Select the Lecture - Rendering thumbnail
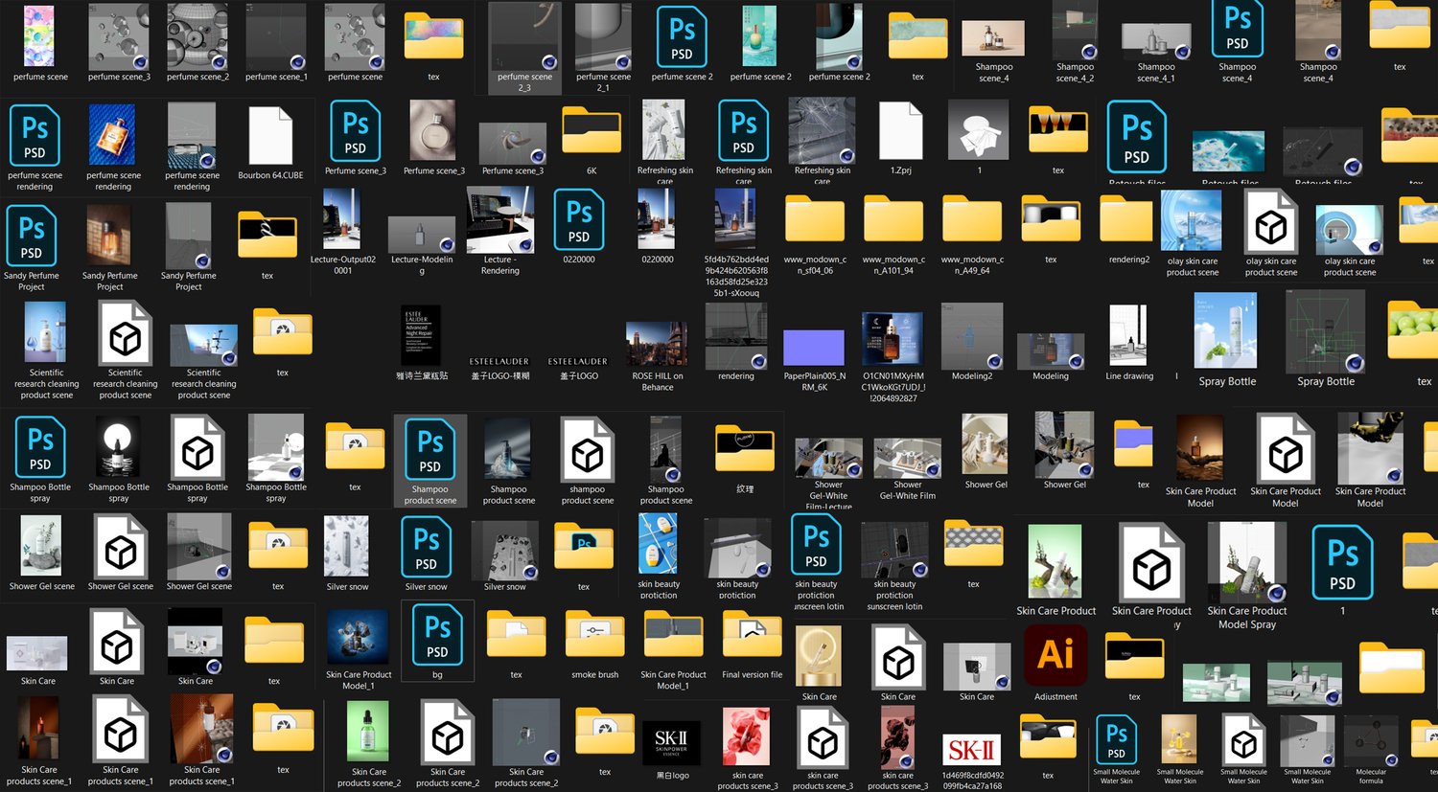Viewport: 1438px width, 792px height. pyautogui.click(x=499, y=219)
